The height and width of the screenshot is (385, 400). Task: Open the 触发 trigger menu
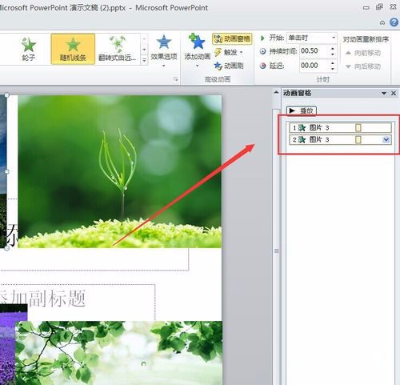(x=229, y=52)
